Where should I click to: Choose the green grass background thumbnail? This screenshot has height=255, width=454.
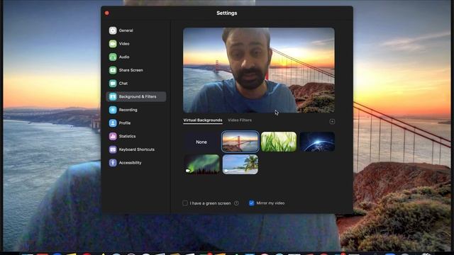pyautogui.click(x=279, y=142)
